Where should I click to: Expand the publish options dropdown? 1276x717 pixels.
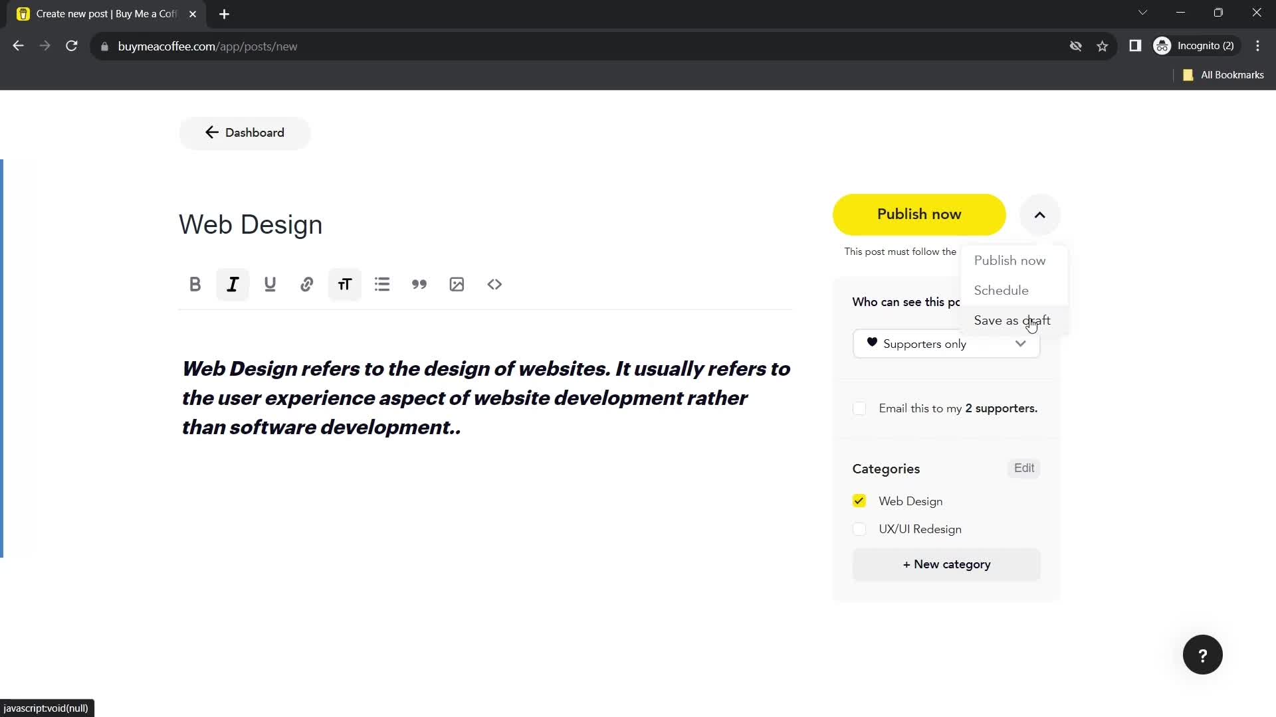tap(1040, 214)
